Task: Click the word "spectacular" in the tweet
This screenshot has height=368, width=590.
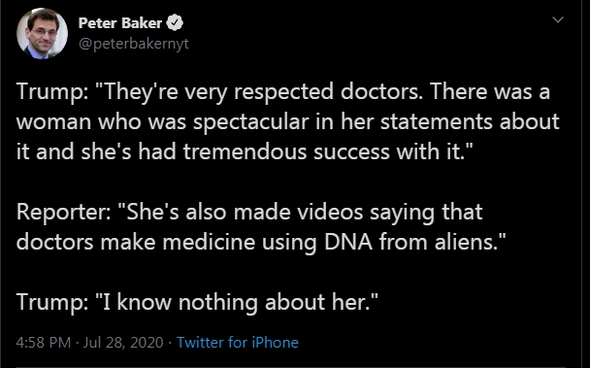Action: [x=251, y=122]
